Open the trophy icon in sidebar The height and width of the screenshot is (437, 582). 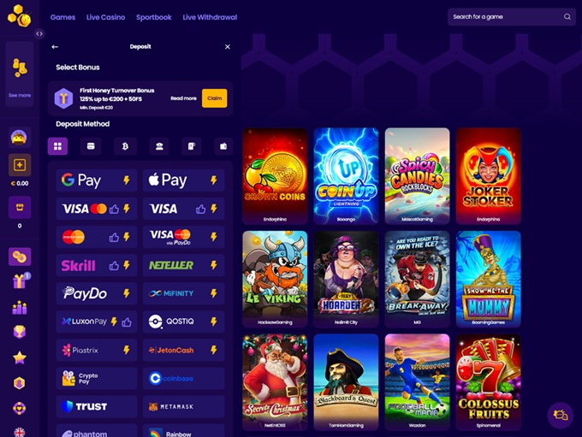(20, 332)
